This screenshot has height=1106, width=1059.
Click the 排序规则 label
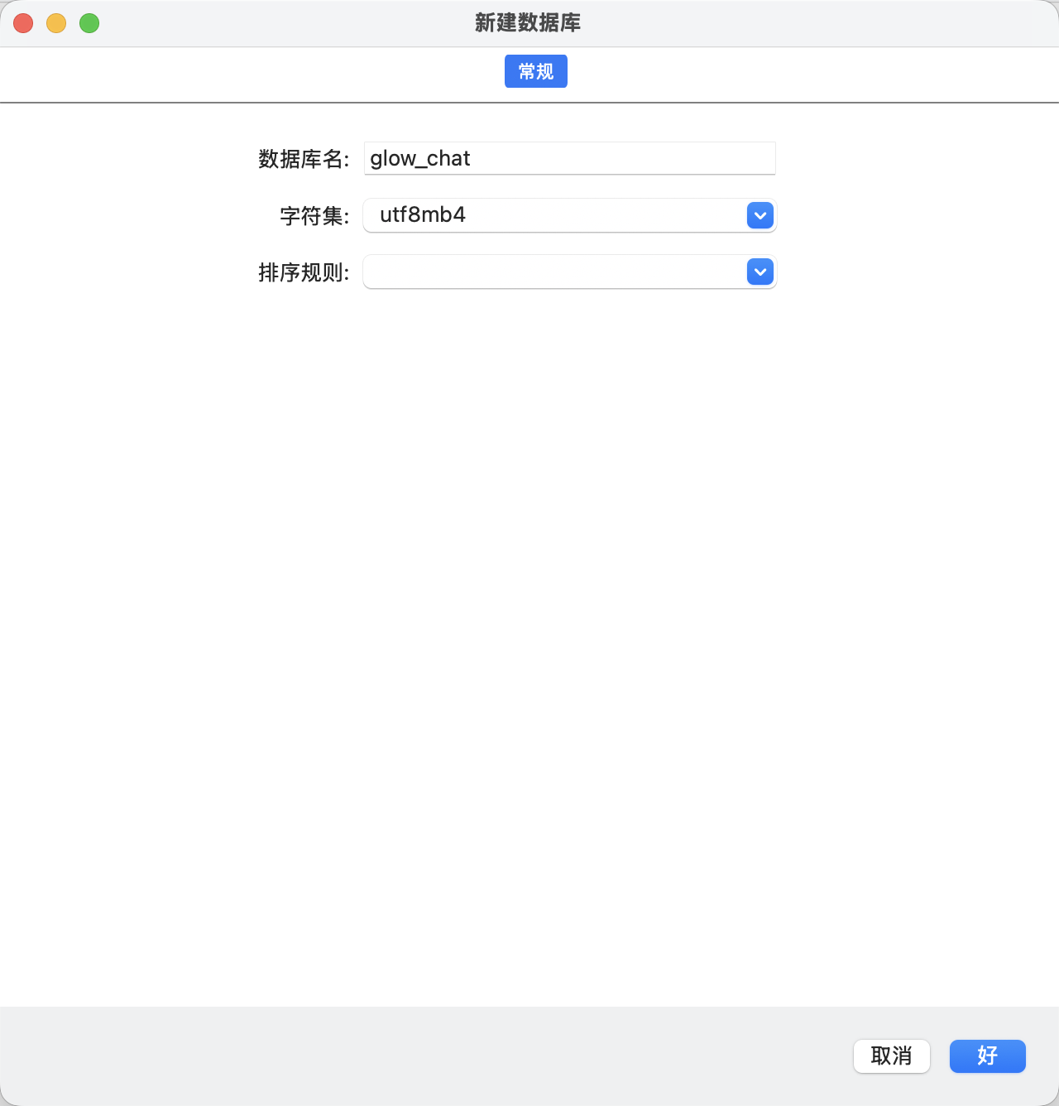tap(303, 272)
